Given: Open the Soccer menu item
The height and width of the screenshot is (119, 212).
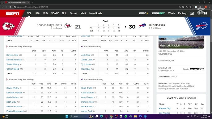Looking at the screenshot, I should pos(74,13).
